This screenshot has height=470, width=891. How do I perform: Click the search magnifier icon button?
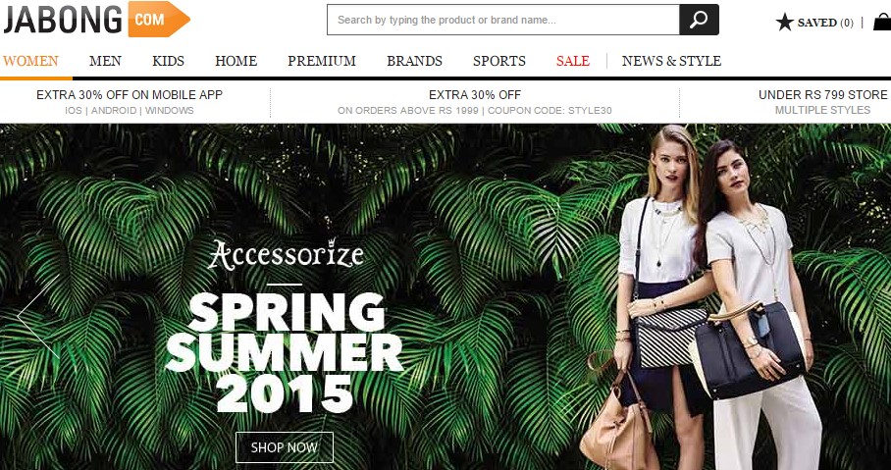(x=699, y=20)
